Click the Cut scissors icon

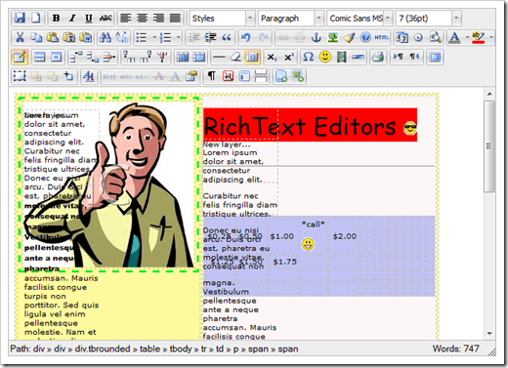pos(21,38)
